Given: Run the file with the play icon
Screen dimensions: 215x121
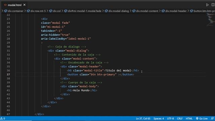Looking at the screenshot, I should (x=207, y=5).
